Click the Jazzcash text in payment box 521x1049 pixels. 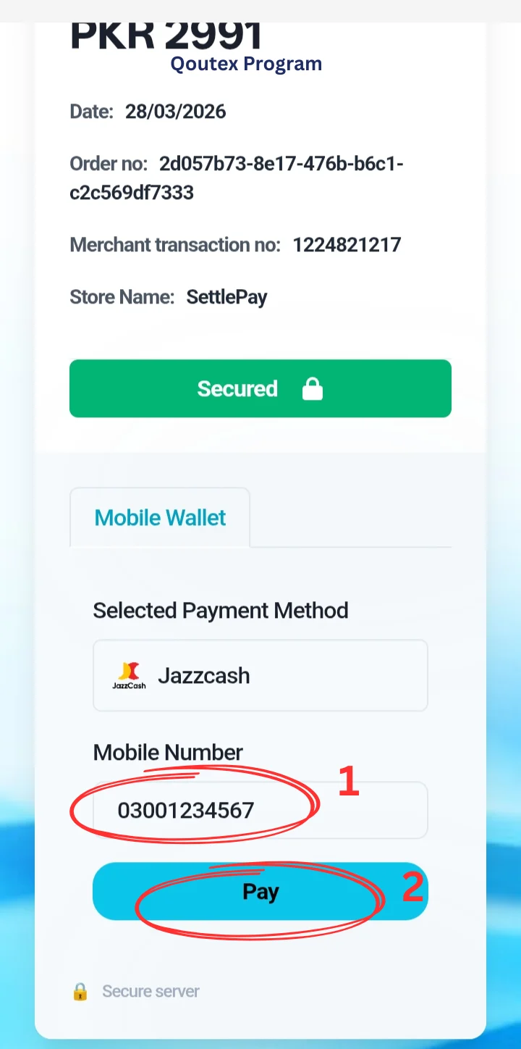(x=203, y=675)
